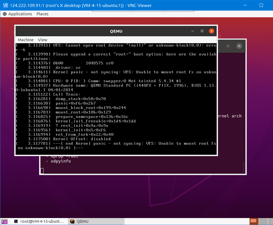The width and height of the screenshot is (273, 225).
Task: Close the QEMU window with the orange button
Action: point(212,31)
